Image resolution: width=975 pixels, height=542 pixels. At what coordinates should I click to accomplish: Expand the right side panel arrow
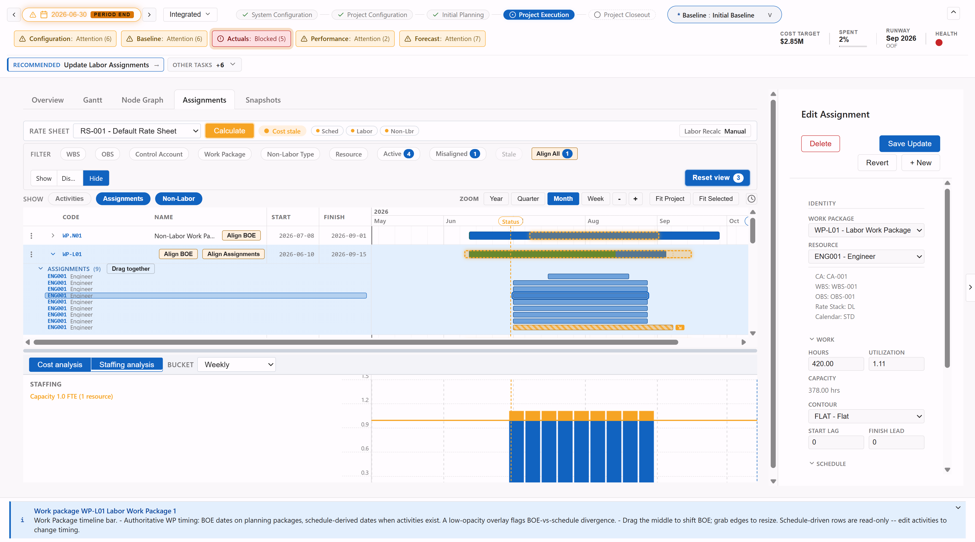[x=970, y=287]
